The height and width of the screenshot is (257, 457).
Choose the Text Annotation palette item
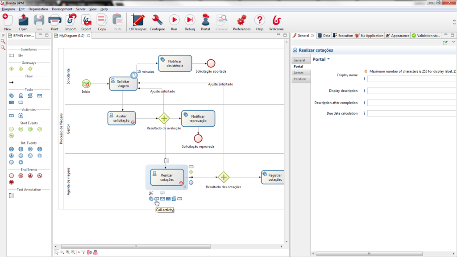click(x=12, y=195)
